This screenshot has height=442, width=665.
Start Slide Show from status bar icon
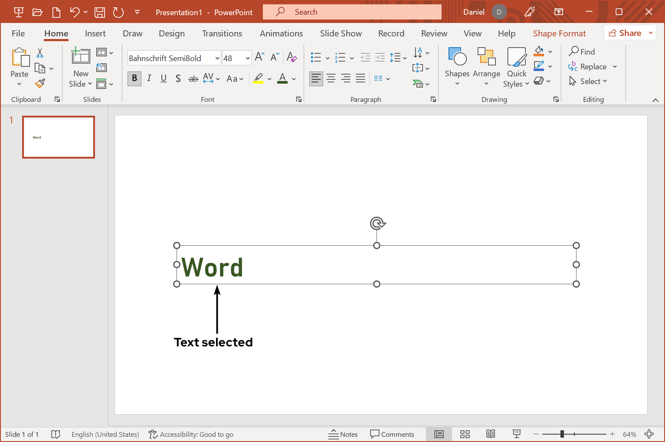pyautogui.click(x=516, y=434)
